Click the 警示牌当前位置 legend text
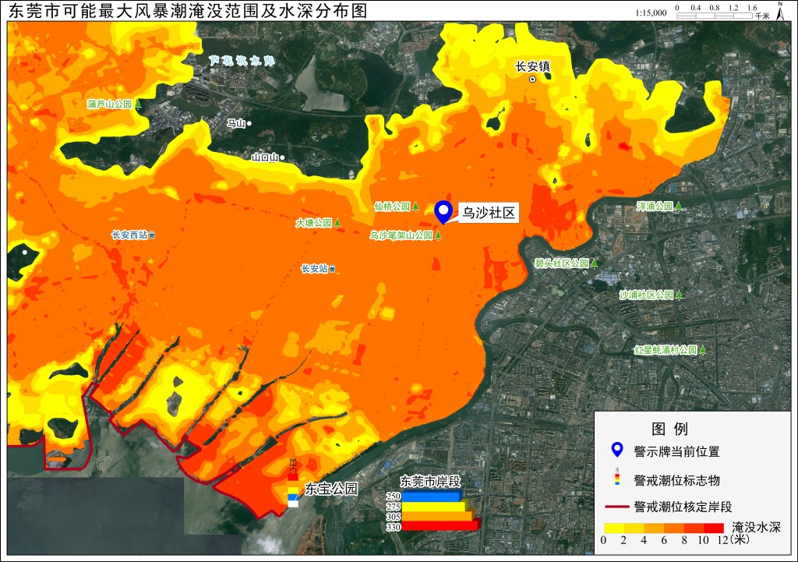 coord(677,451)
